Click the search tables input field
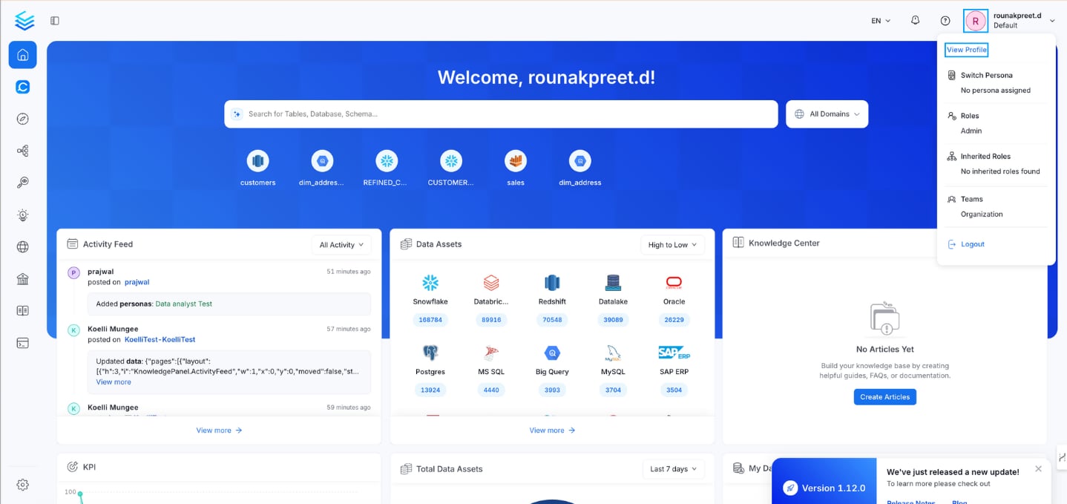The width and height of the screenshot is (1067, 504). (x=501, y=114)
